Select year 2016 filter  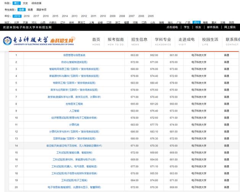click(46, 16)
